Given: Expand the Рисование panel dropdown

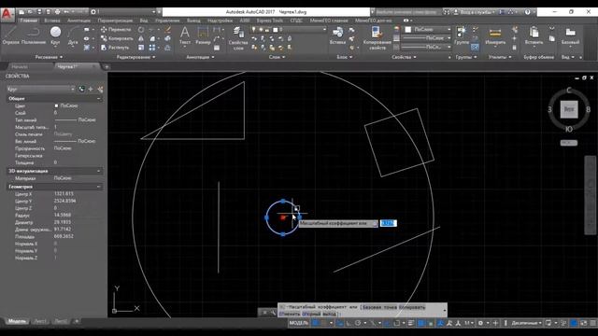Looking at the screenshot, I should (x=49, y=57).
